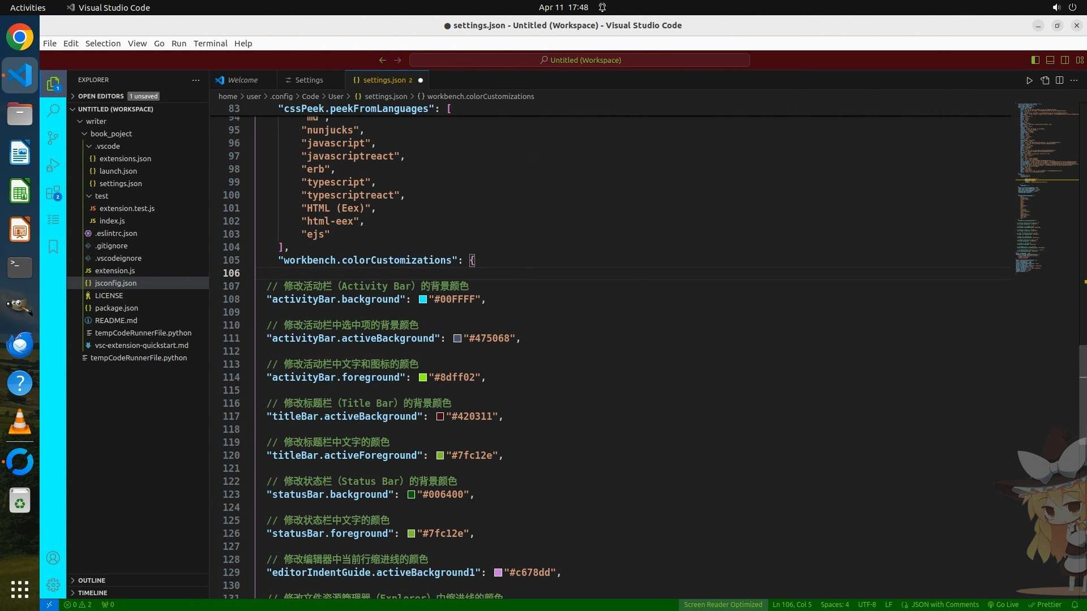Open the Search view in activity bar
This screenshot has width=1087, height=611.
coord(53,110)
